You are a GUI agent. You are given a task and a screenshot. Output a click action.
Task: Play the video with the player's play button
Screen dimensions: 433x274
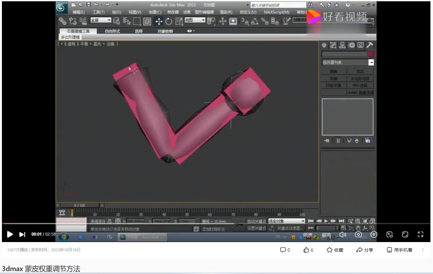pyautogui.click(x=10, y=234)
